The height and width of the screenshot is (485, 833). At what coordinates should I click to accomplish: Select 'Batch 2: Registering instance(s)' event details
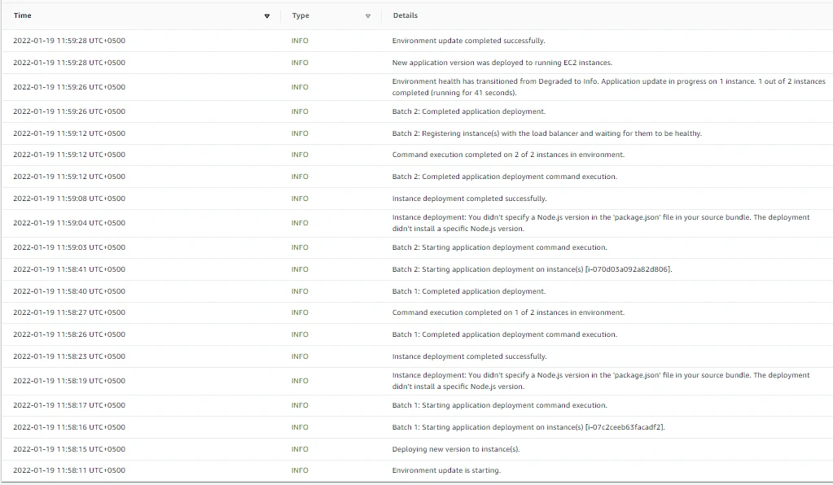tap(546, 133)
